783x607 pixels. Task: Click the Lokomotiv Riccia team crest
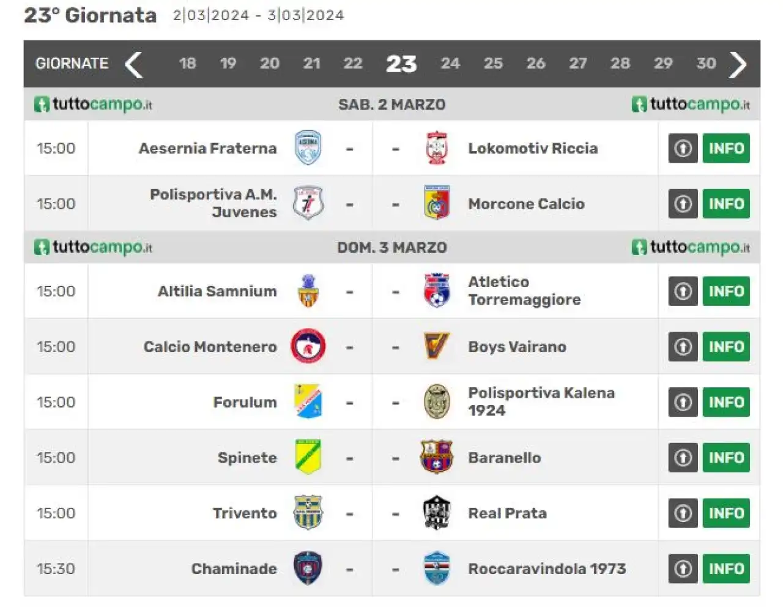tap(437, 148)
